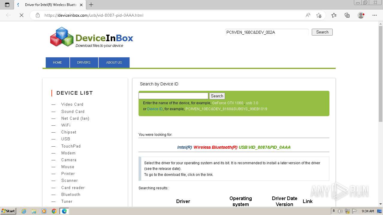Open Printer in device list
Viewport: 383px width, 215px height.
point(68,173)
